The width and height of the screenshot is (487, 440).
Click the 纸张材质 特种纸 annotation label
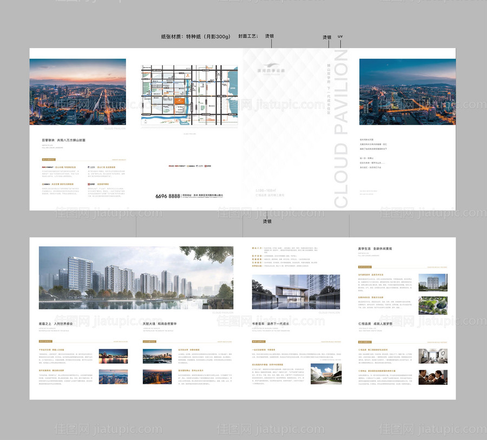click(195, 37)
